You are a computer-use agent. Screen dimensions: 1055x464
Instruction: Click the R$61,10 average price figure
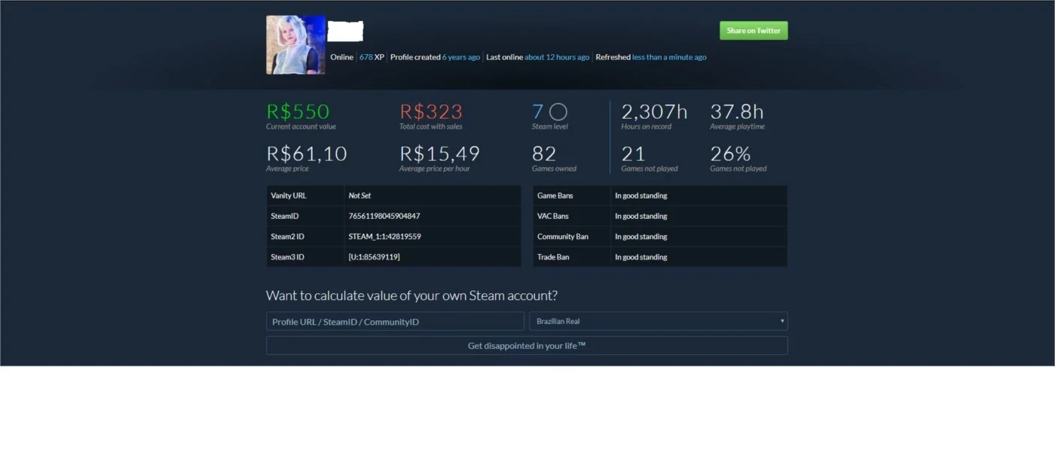click(x=307, y=153)
